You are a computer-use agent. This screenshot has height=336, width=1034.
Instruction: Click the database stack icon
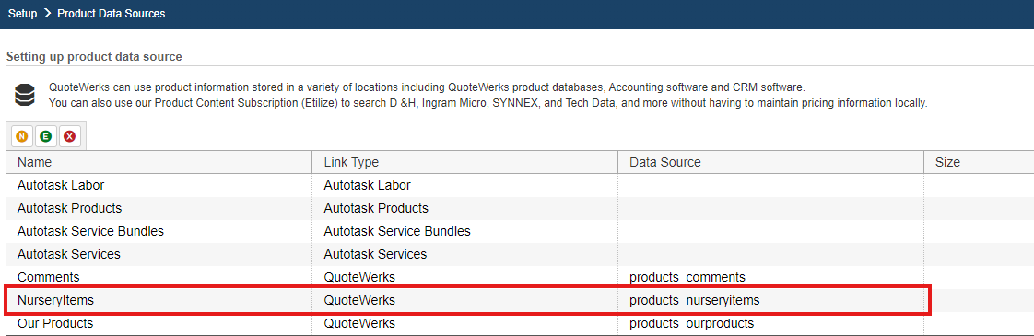[x=24, y=95]
